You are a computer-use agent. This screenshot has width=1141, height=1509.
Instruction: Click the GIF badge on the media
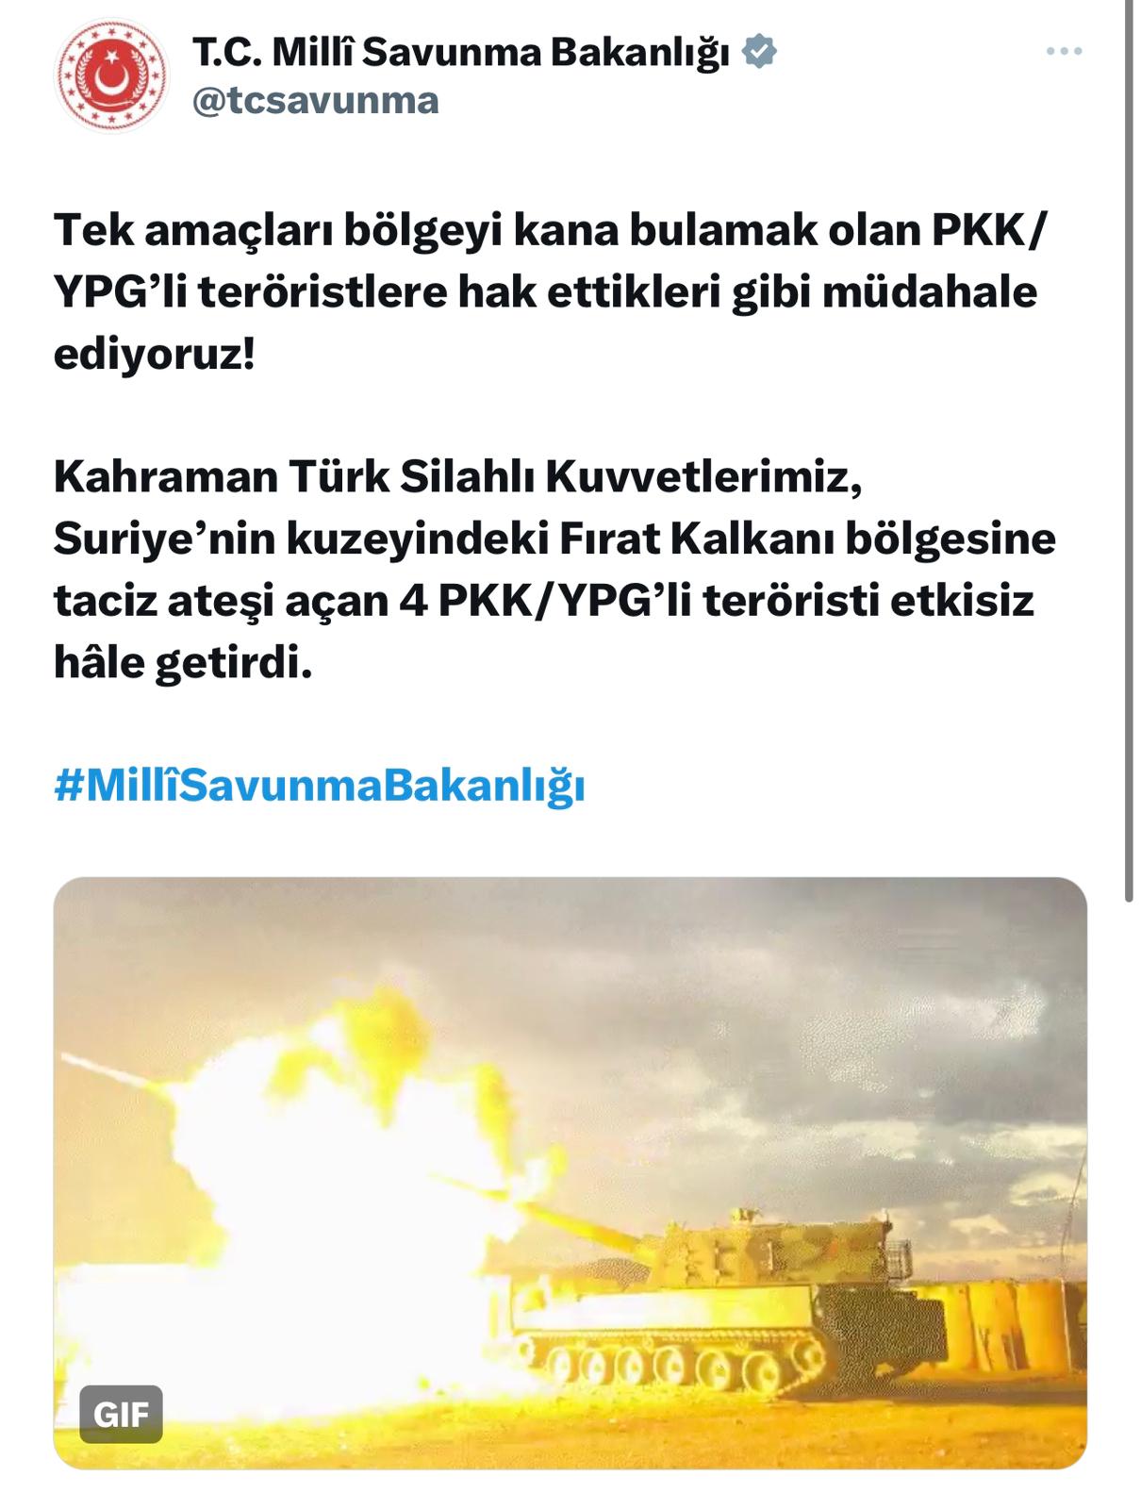[x=121, y=1414]
